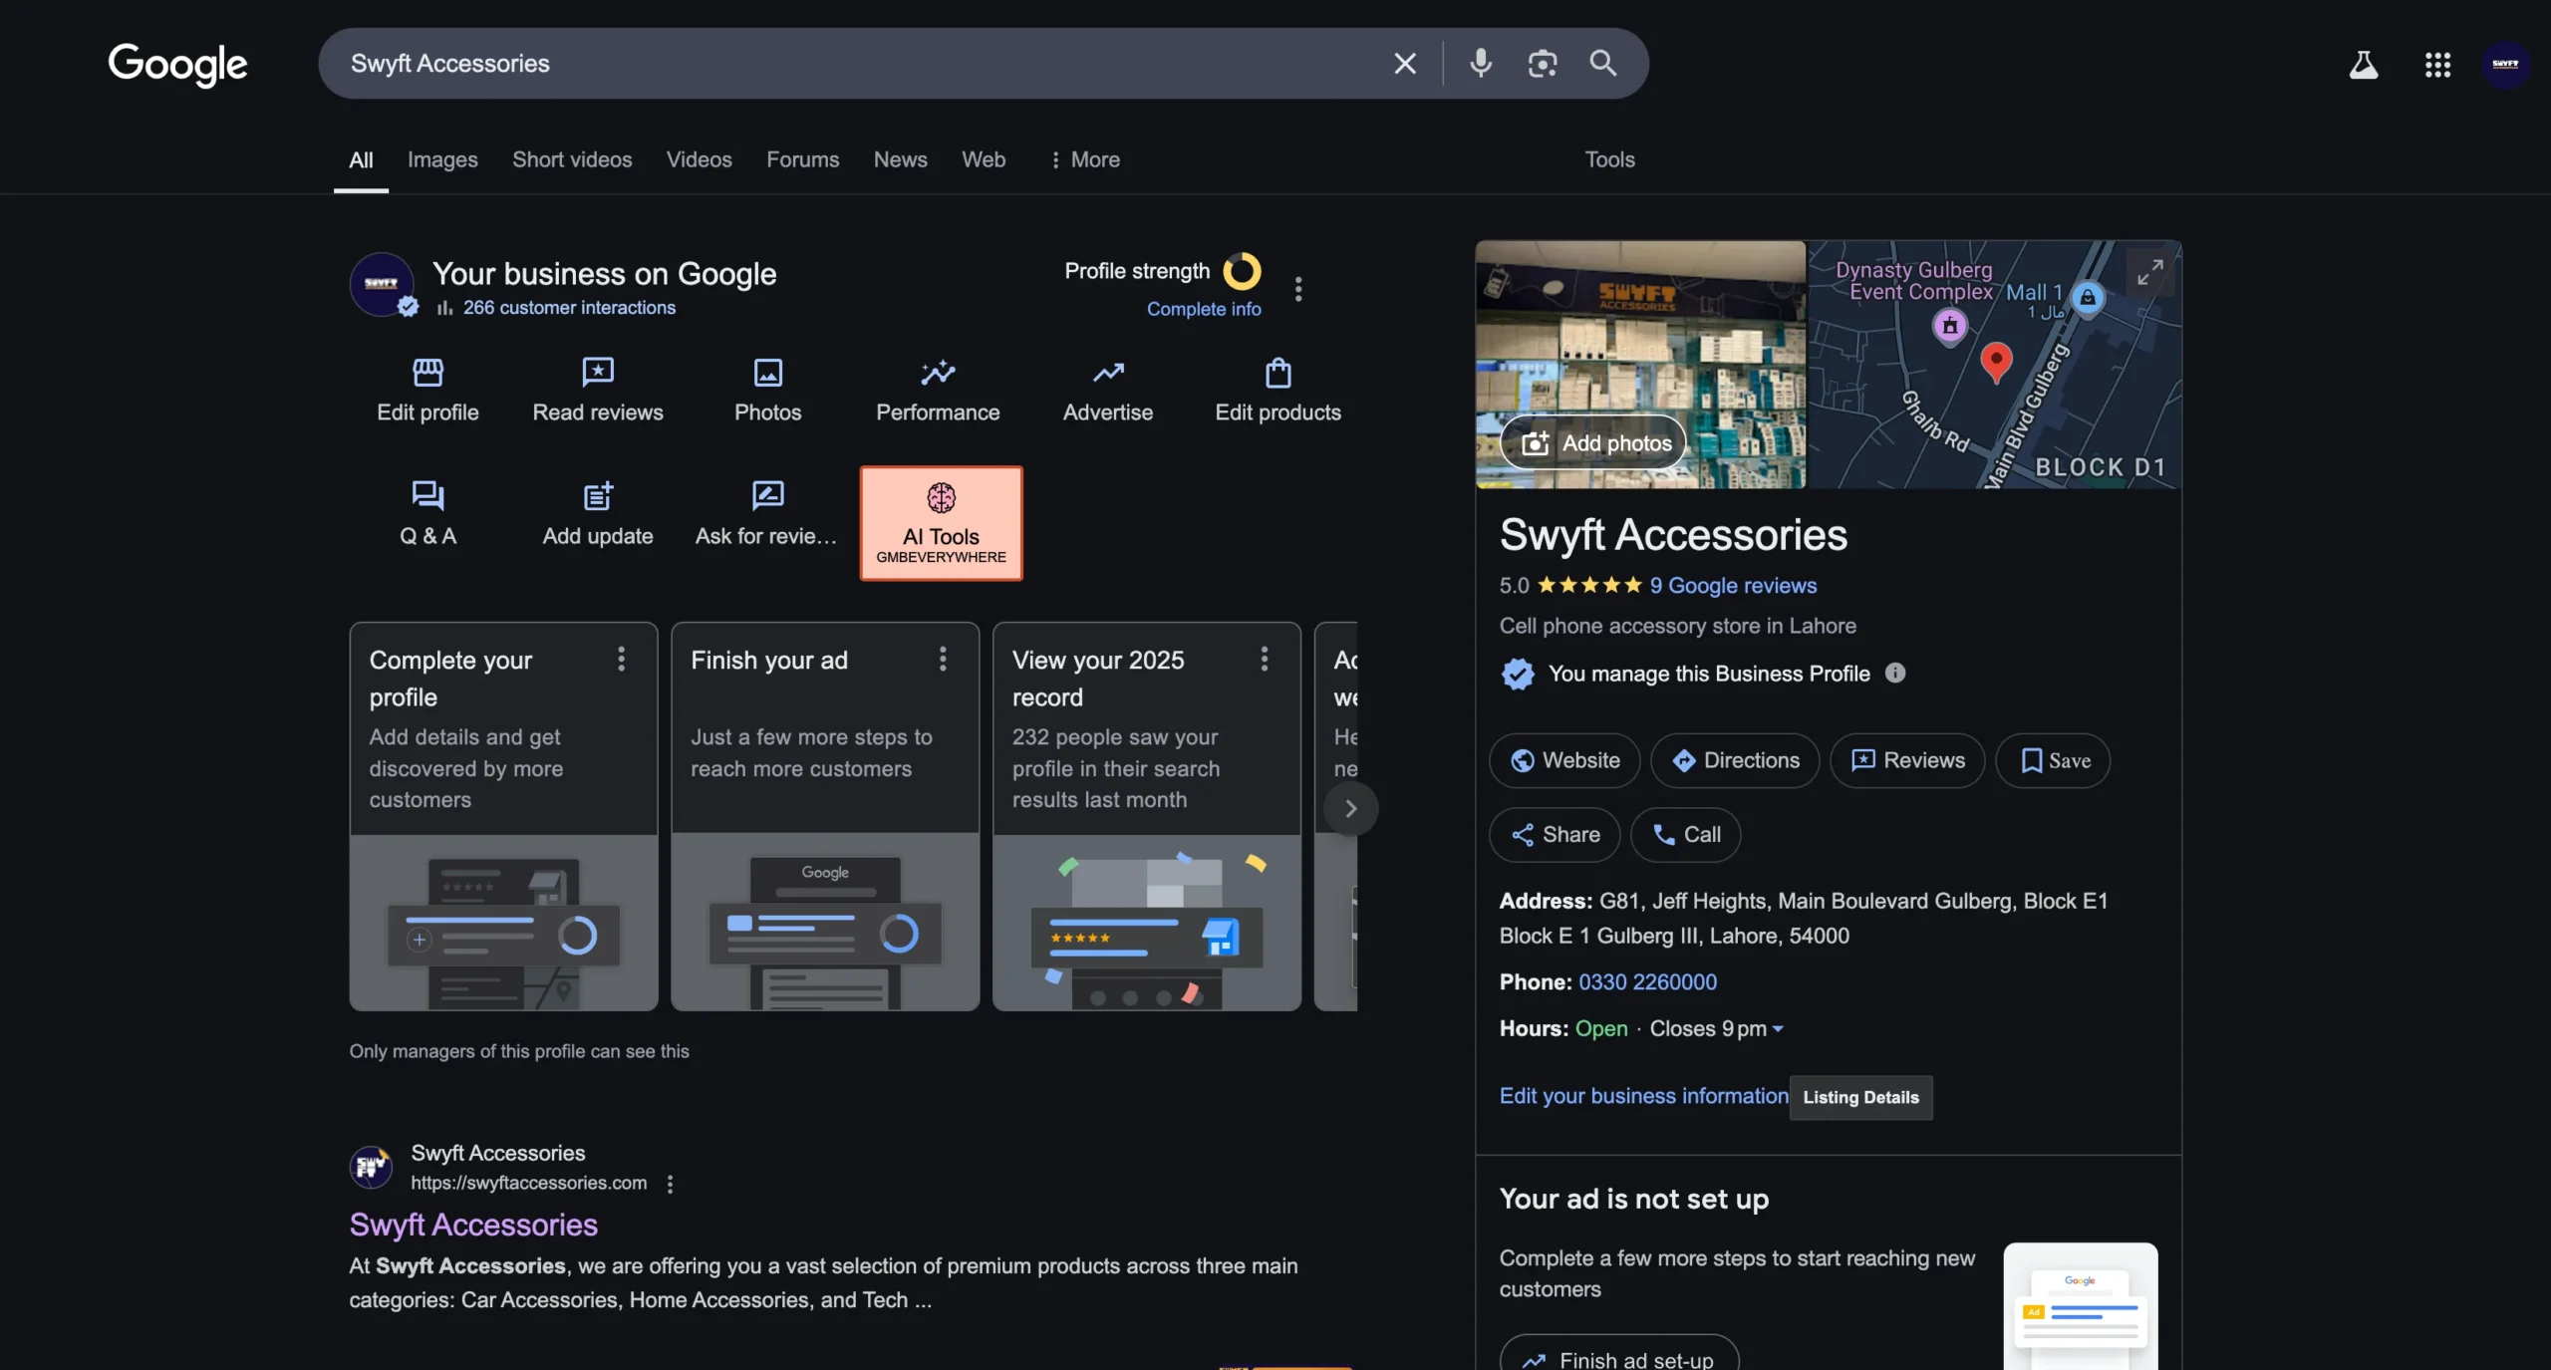
Task: Click the red map location pin
Action: (1996, 362)
